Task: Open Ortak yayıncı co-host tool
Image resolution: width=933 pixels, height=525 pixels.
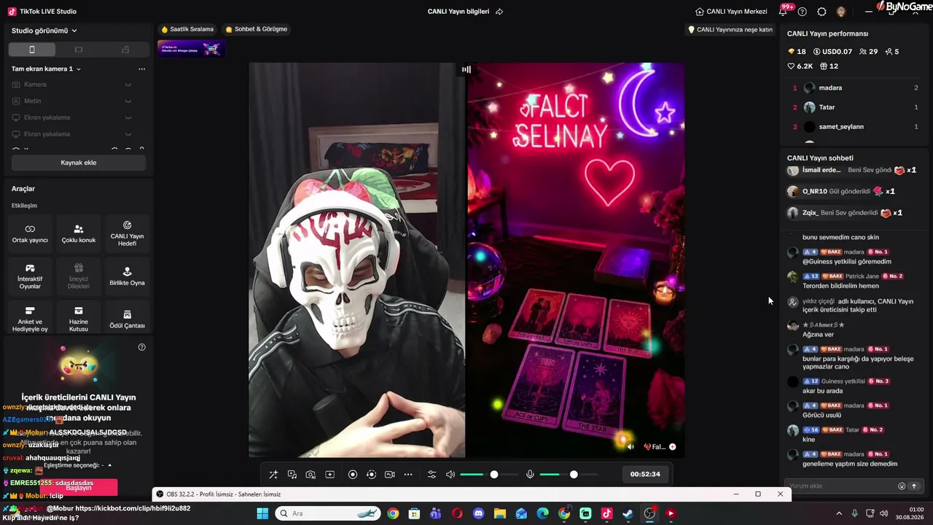Action: click(30, 233)
